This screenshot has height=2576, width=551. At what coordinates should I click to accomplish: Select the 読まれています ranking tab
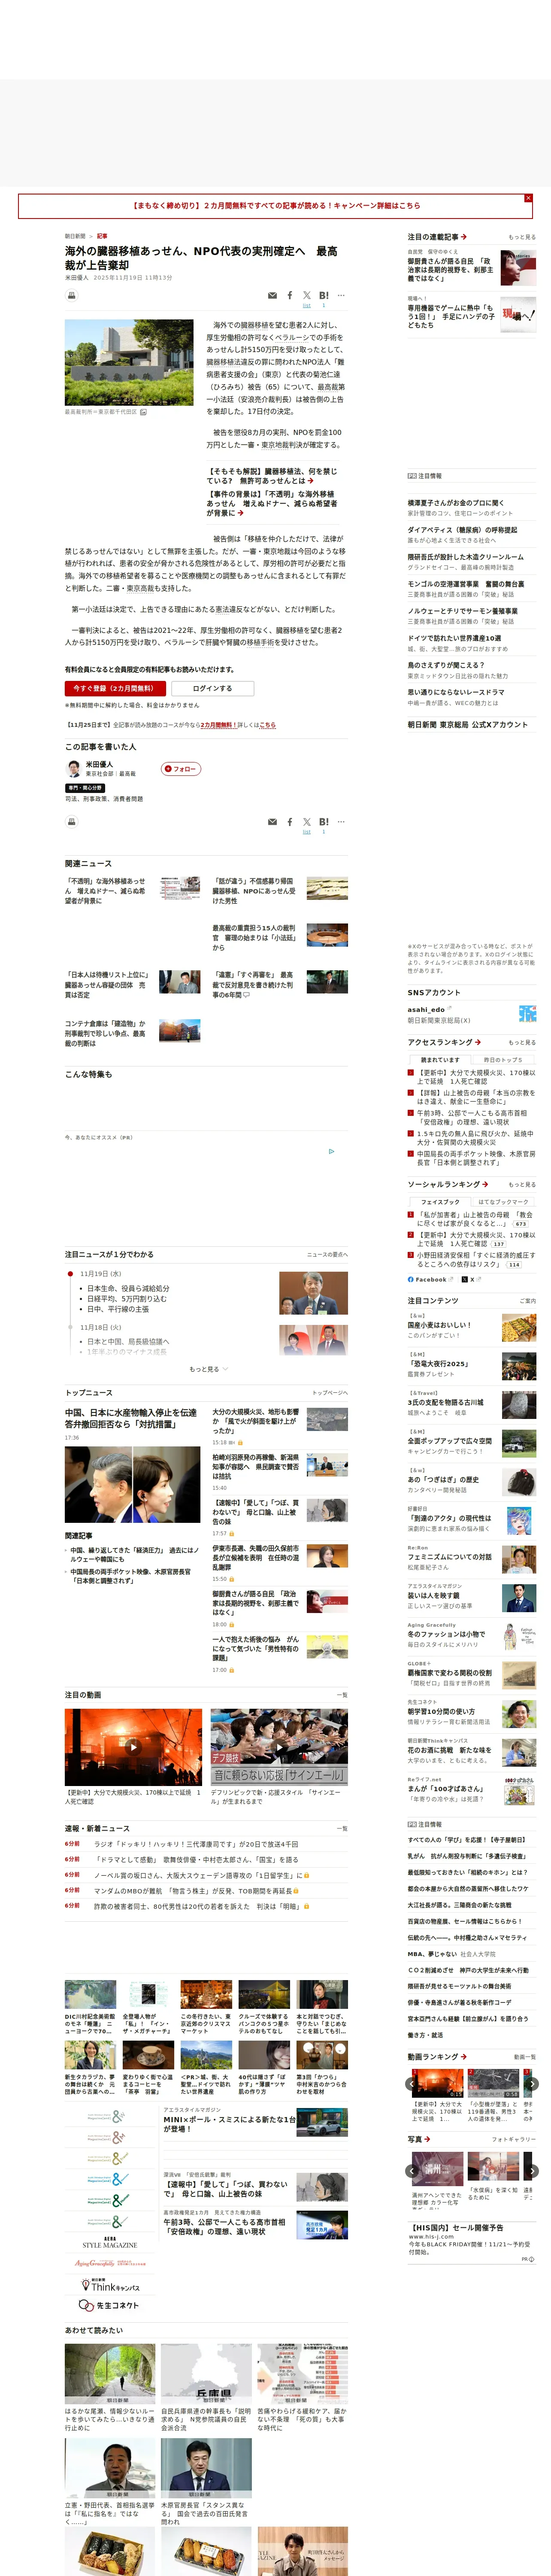tap(440, 1060)
